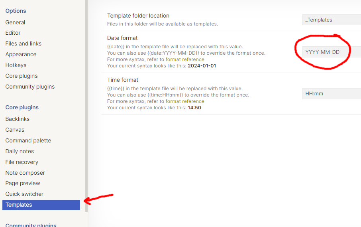This screenshot has width=361, height=227.
Task: Open Command palette plugin settings
Action: [x=28, y=140]
